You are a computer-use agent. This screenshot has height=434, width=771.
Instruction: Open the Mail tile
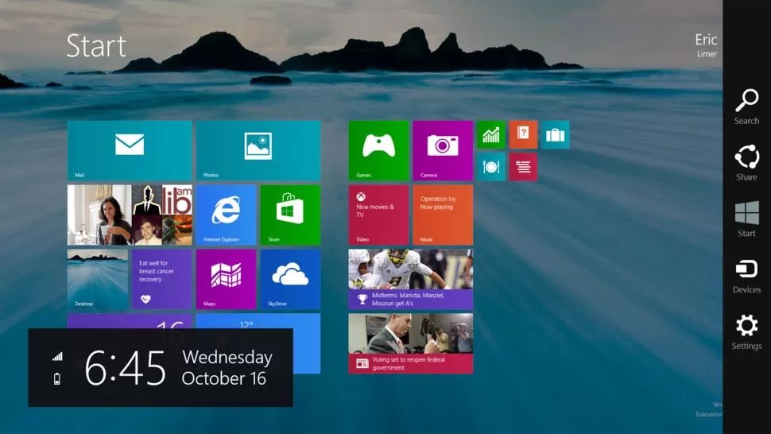tap(129, 150)
